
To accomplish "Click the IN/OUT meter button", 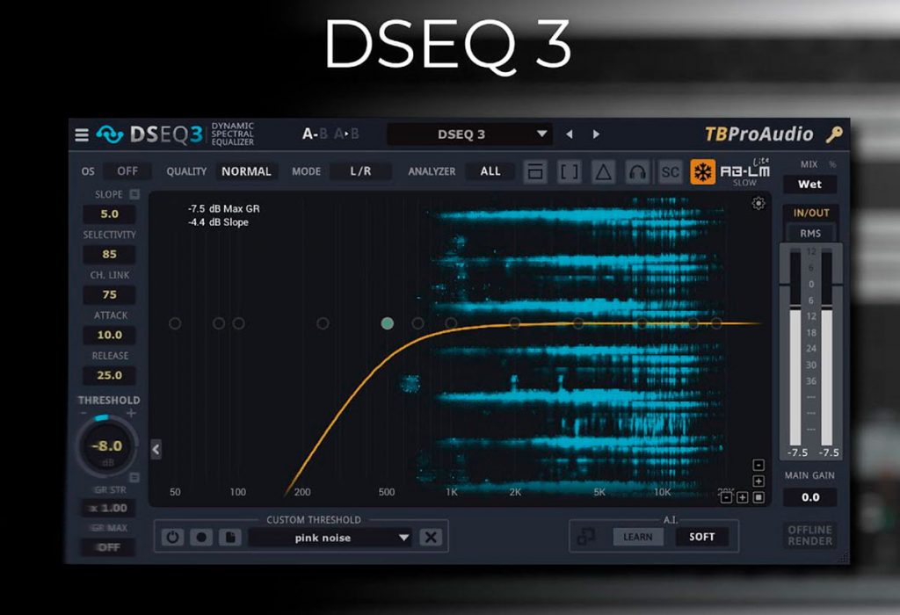I will (811, 213).
